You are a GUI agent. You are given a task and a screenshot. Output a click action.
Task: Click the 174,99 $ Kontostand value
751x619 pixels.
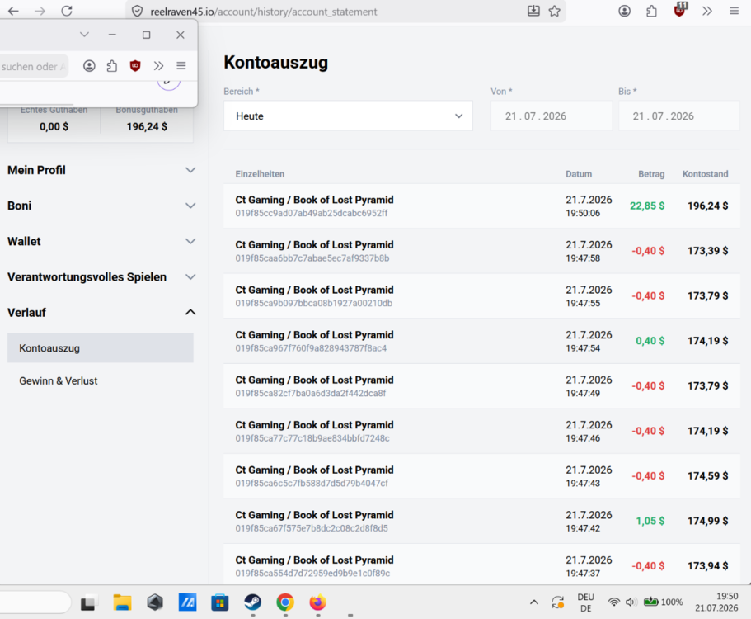coord(708,521)
